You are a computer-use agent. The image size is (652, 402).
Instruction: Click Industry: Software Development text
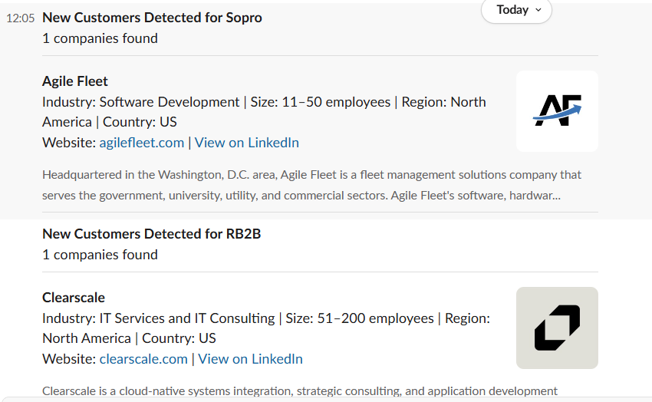(141, 102)
